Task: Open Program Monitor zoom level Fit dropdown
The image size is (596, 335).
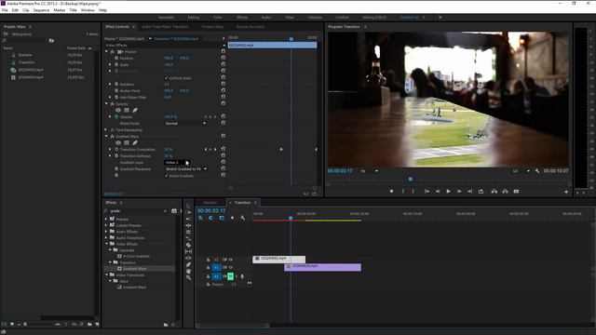Action: (x=369, y=171)
